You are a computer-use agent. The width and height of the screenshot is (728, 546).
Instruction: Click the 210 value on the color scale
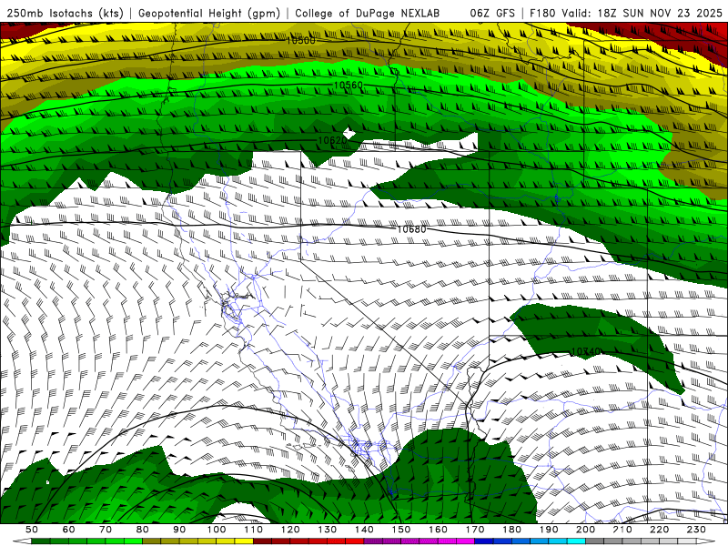[x=622, y=530]
